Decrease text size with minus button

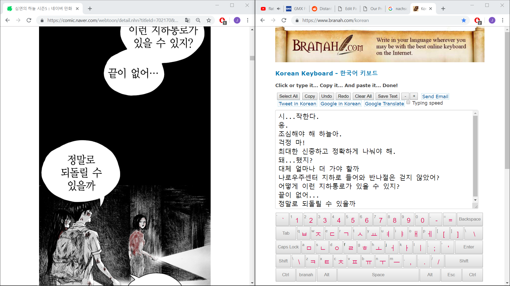405,96
